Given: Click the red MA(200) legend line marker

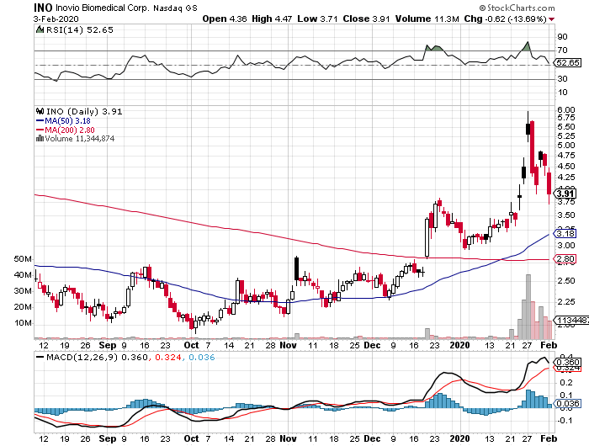Looking at the screenshot, I should coord(40,130).
